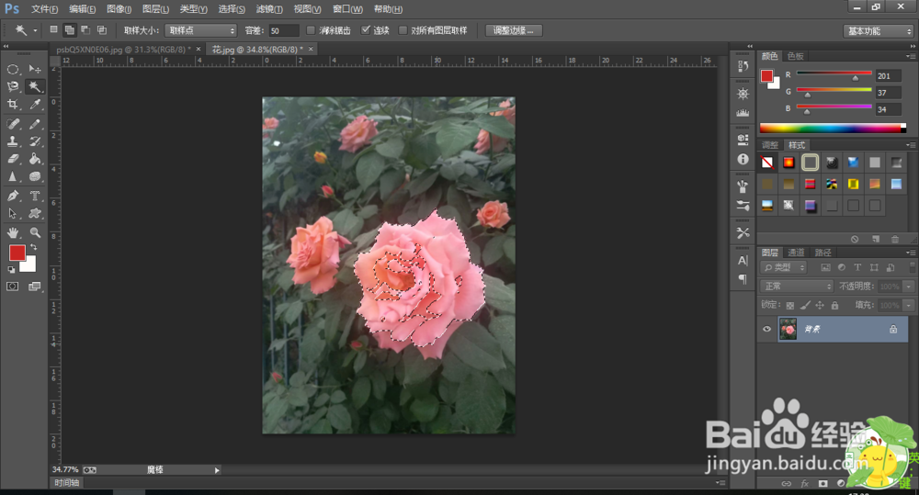Reset default foreground and background colors
Viewport: 919px width, 495px height.
click(x=11, y=269)
